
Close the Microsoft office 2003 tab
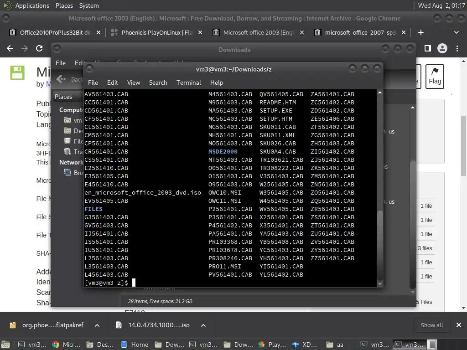click(x=302, y=32)
